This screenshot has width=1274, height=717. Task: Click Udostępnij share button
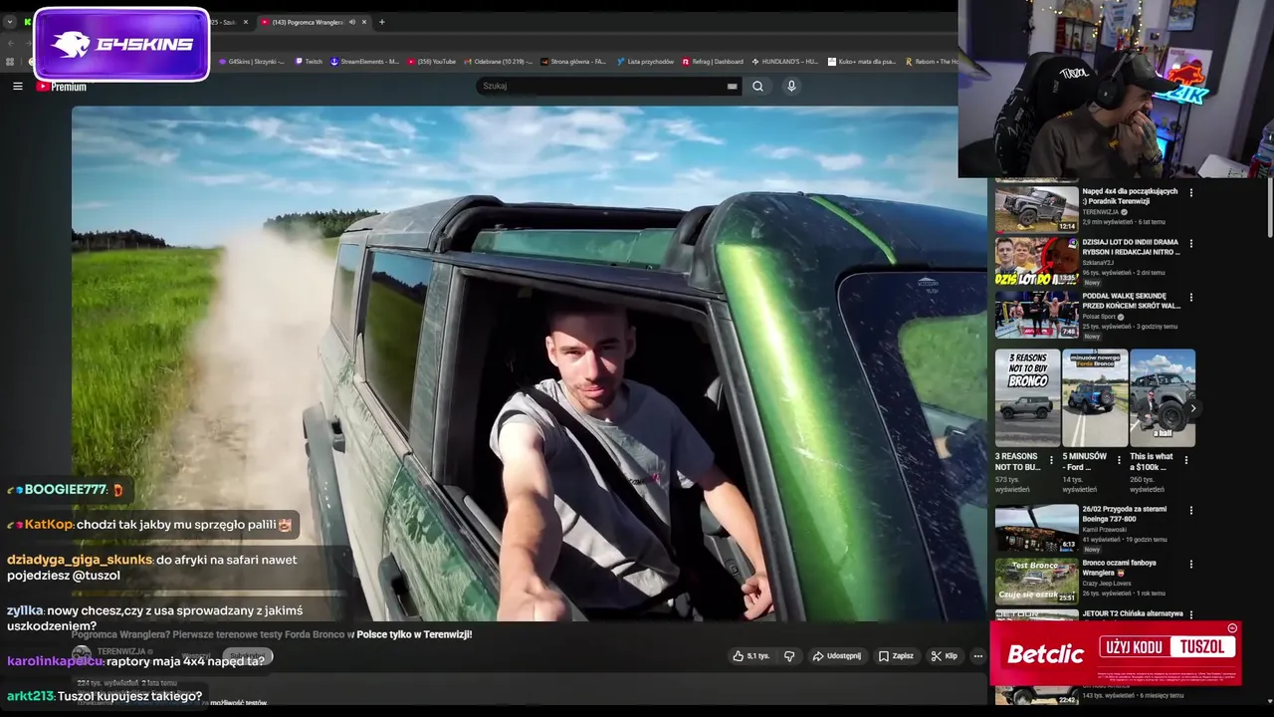(836, 656)
